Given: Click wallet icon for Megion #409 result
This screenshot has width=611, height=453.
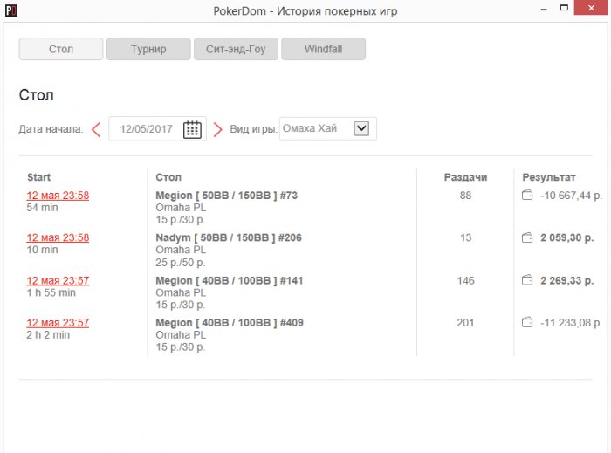Looking at the screenshot, I should pyautogui.click(x=527, y=323).
